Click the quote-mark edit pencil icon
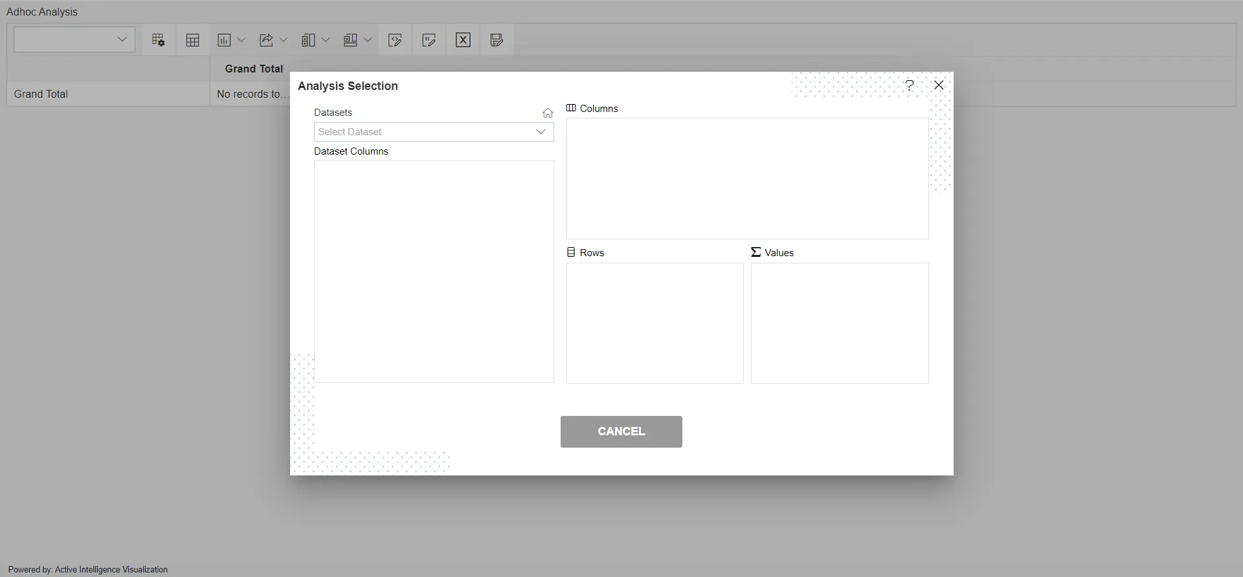The height and width of the screenshot is (577, 1243). 429,40
